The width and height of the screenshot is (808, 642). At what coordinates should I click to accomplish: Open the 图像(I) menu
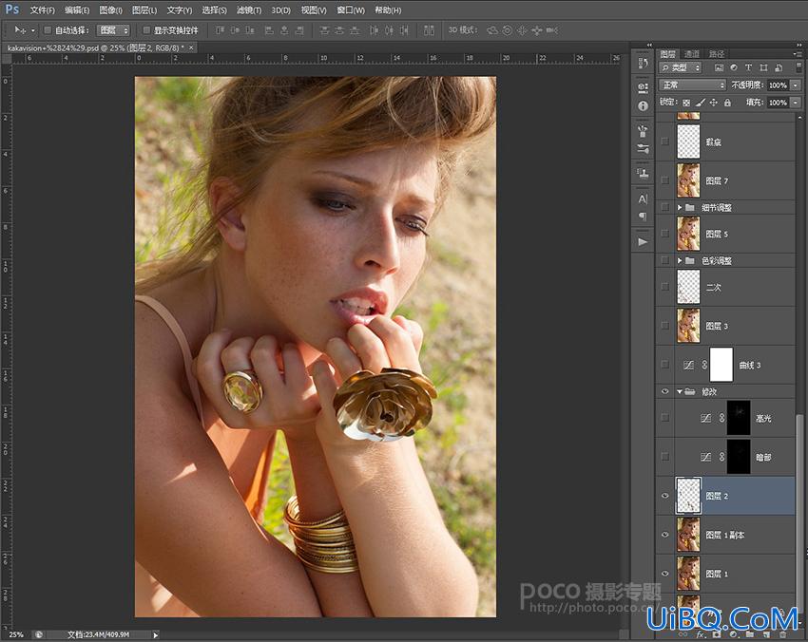pyautogui.click(x=111, y=10)
